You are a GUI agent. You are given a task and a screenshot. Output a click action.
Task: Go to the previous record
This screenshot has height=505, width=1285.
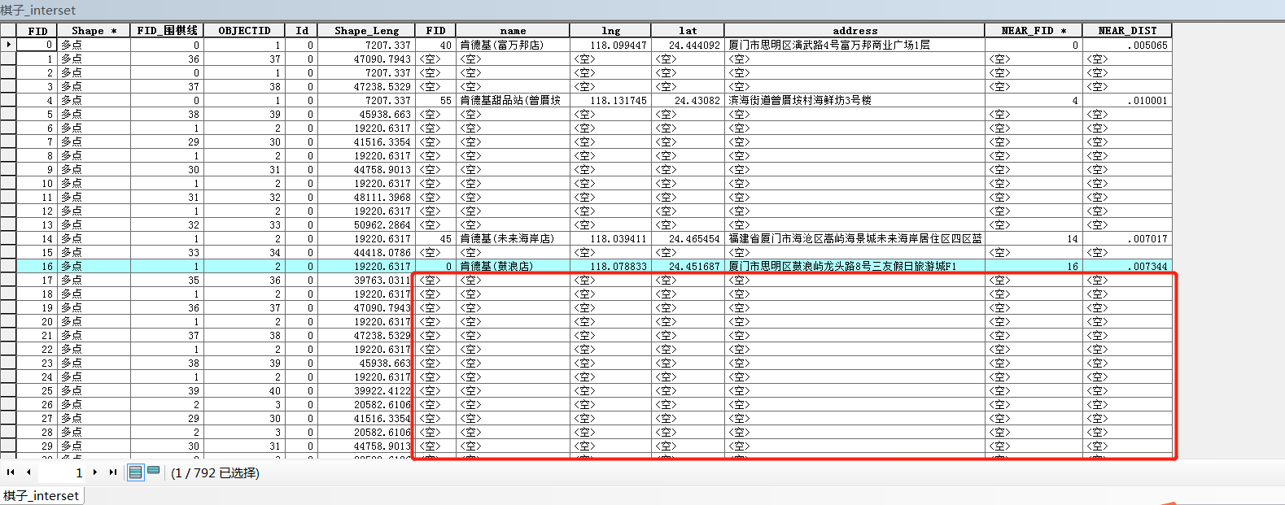[x=28, y=472]
